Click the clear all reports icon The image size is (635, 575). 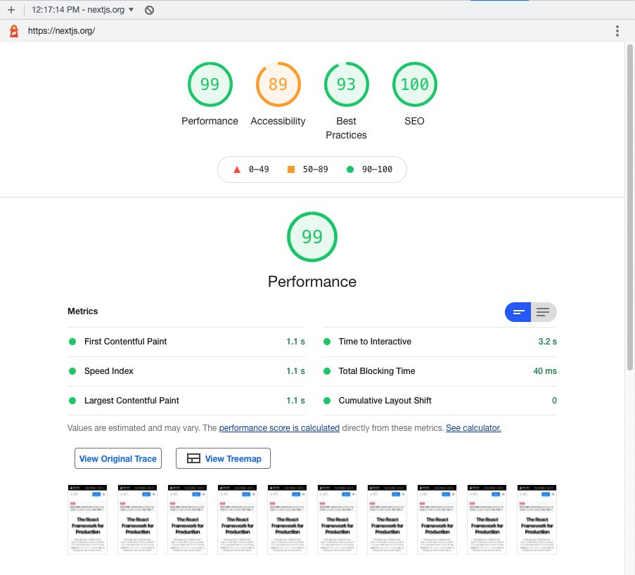coord(150,10)
